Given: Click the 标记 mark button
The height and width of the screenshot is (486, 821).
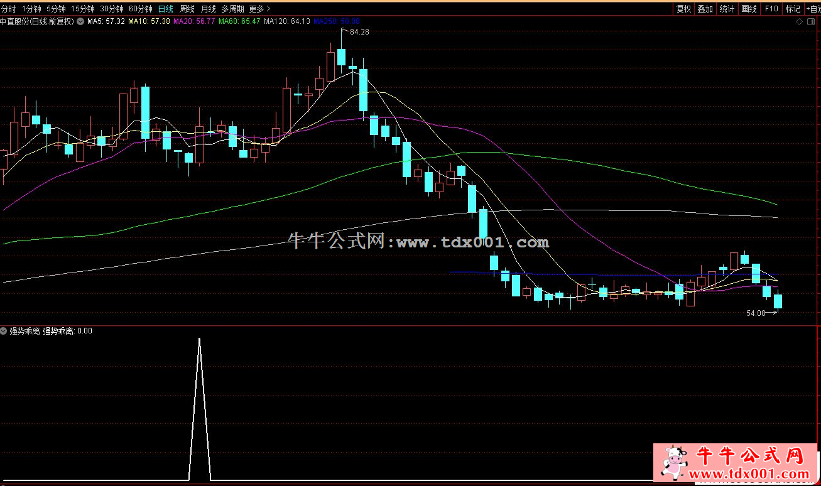Looking at the screenshot, I should point(793,9).
